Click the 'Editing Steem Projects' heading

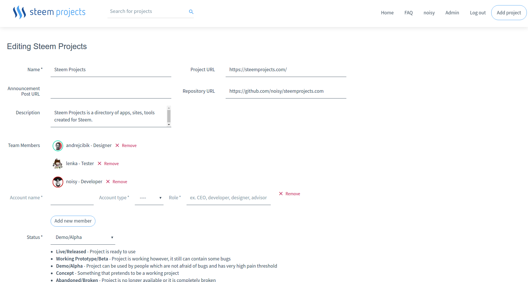point(47,47)
